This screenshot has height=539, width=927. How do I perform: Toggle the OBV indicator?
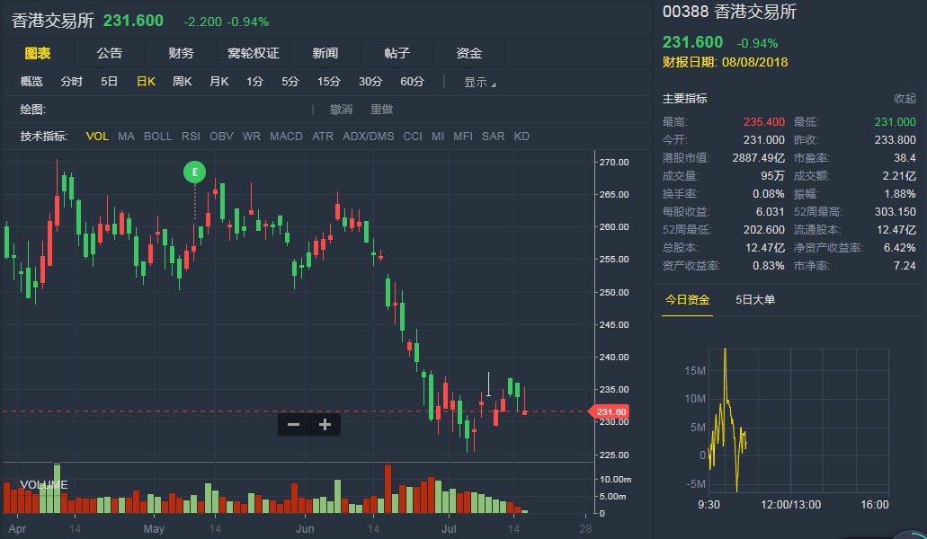[x=221, y=137]
